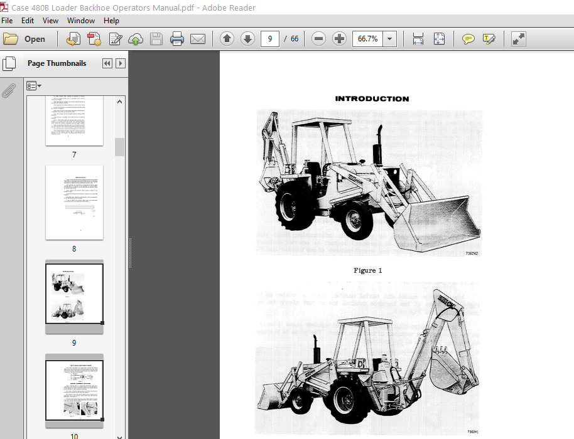Screen dimensions: 574x439
Task: Select the page 7 thumbnail
Action: [74, 121]
